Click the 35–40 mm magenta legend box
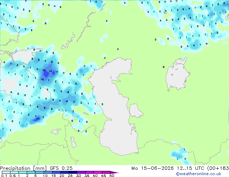Screen dimensions: 229x177 click(90, 172)
